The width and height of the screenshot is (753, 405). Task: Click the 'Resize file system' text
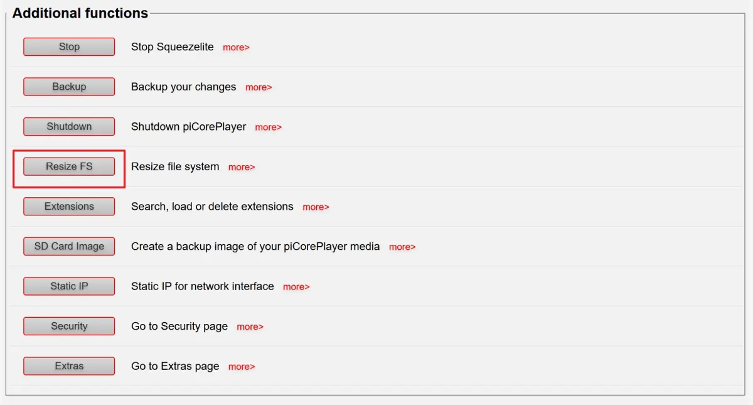coord(175,166)
